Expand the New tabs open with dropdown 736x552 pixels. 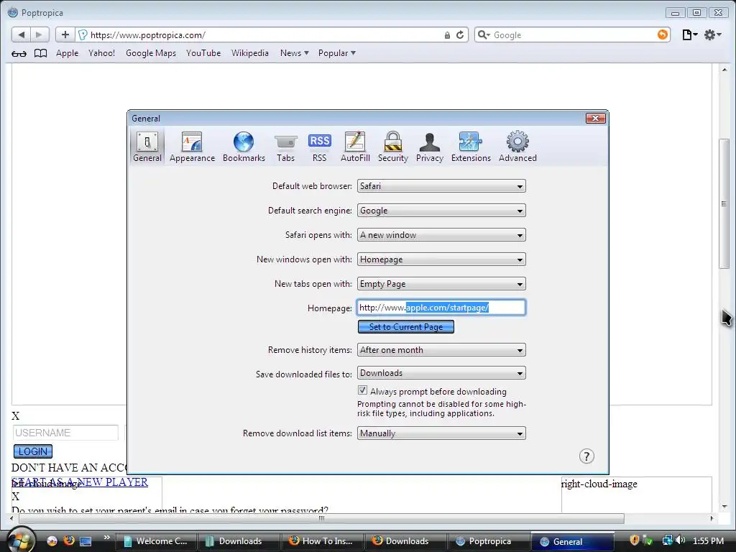[441, 284]
